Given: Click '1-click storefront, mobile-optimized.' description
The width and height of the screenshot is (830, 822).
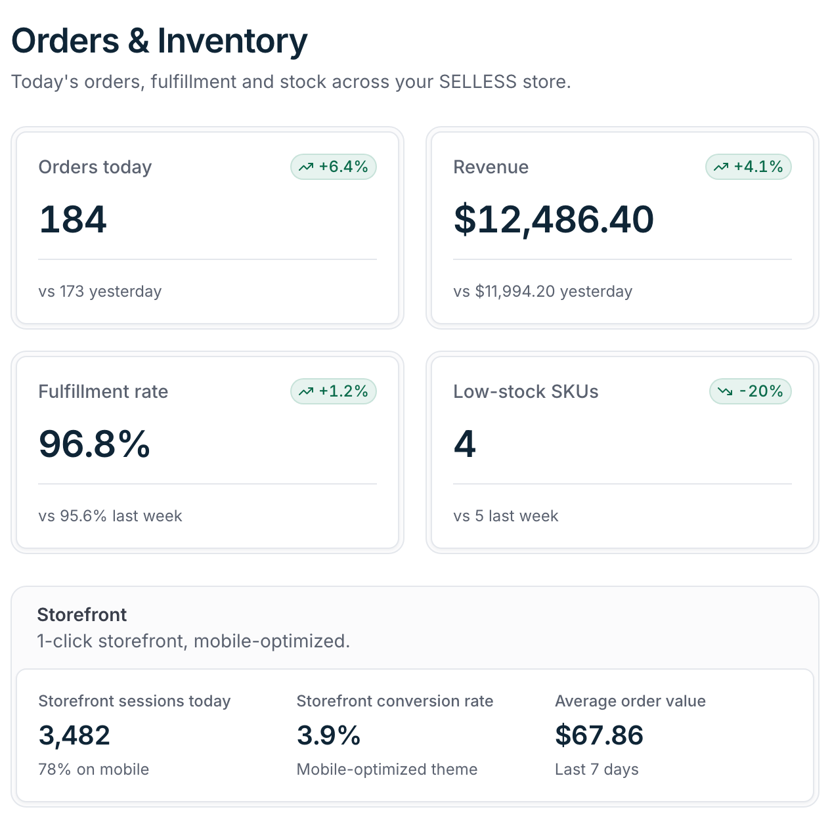Looking at the screenshot, I should (194, 641).
